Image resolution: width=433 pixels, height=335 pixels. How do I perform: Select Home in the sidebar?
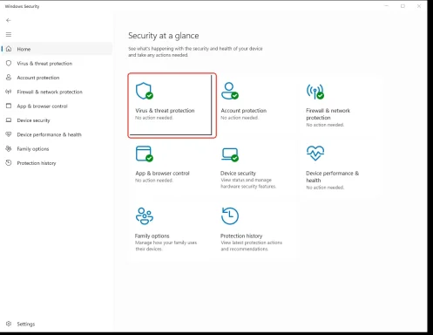[57, 49]
